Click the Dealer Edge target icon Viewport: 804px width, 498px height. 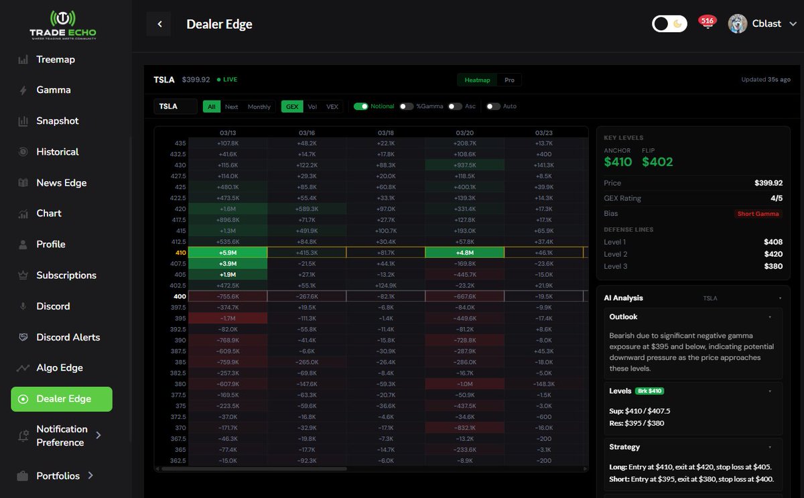pyautogui.click(x=23, y=399)
